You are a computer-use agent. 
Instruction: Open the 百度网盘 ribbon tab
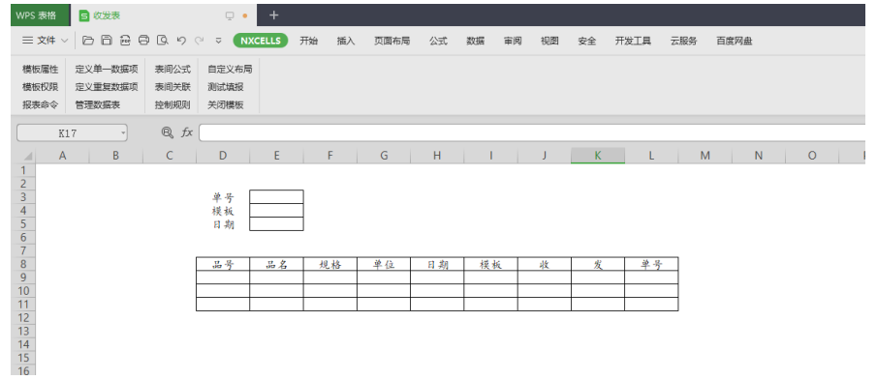point(735,41)
